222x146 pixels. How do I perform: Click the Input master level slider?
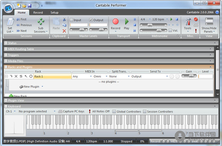point(79,30)
